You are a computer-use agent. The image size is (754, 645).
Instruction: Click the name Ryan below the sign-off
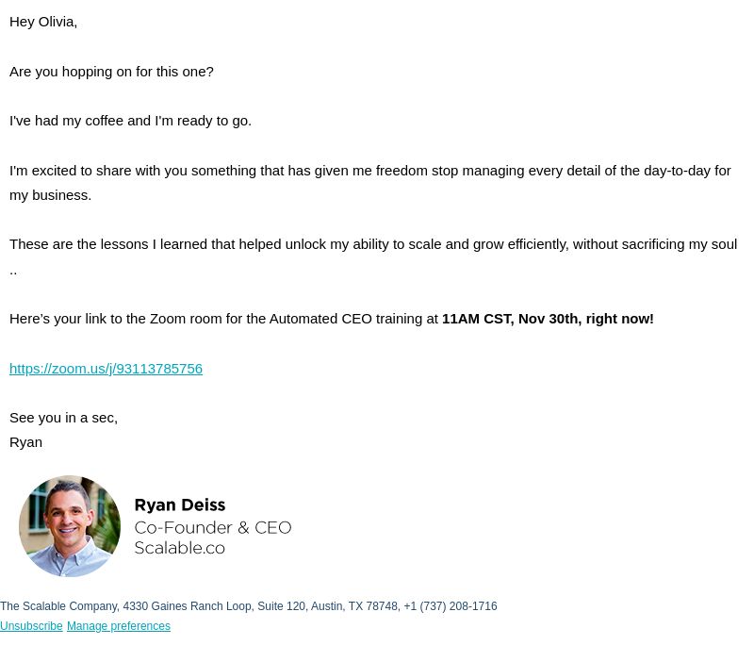tap(25, 442)
